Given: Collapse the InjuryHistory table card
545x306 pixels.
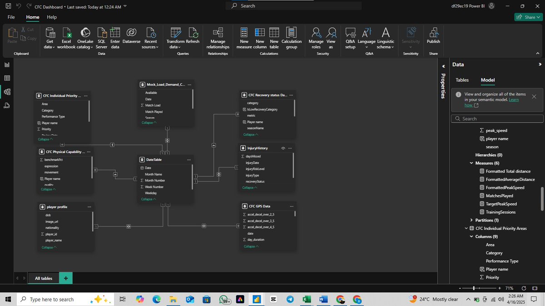Looking at the screenshot, I should pyautogui.click(x=250, y=187).
